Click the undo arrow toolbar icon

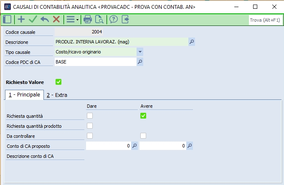pos(44,19)
